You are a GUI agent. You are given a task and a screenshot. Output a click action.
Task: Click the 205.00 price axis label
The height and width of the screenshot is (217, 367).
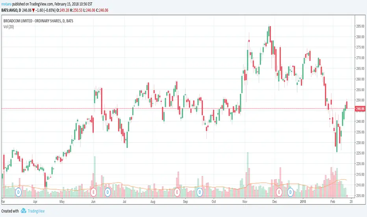click(360, 196)
